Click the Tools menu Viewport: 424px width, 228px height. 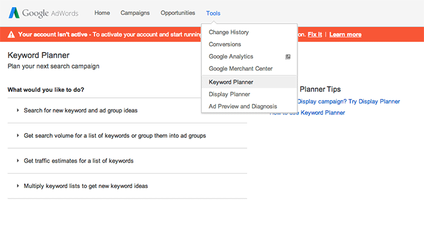click(x=213, y=13)
